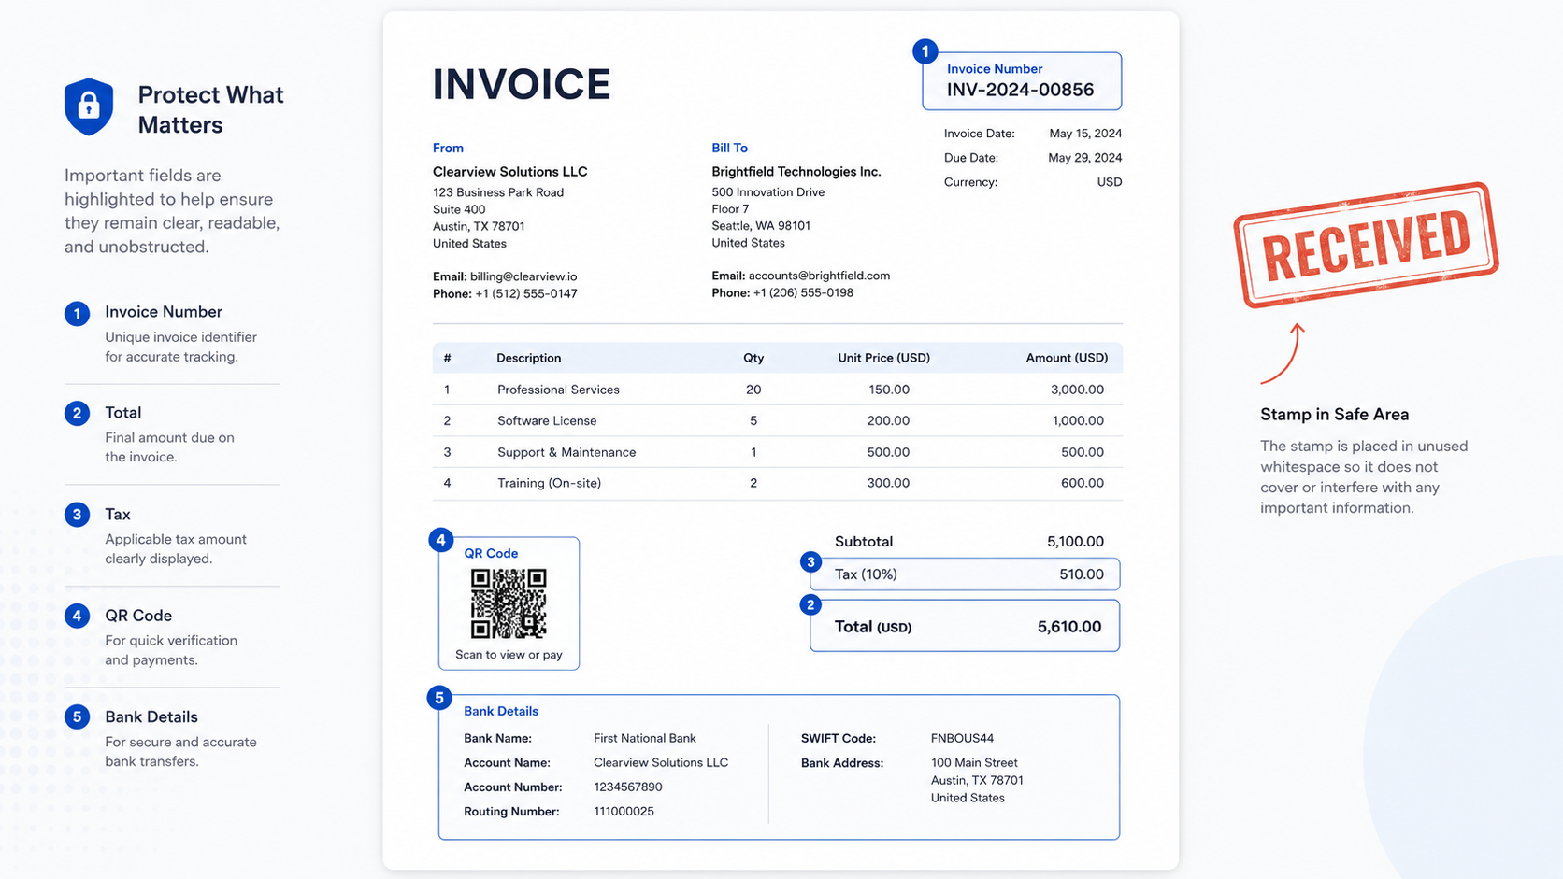Click the QR code image

tap(509, 603)
